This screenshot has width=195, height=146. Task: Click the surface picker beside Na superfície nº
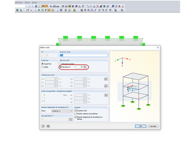click(x=71, y=119)
